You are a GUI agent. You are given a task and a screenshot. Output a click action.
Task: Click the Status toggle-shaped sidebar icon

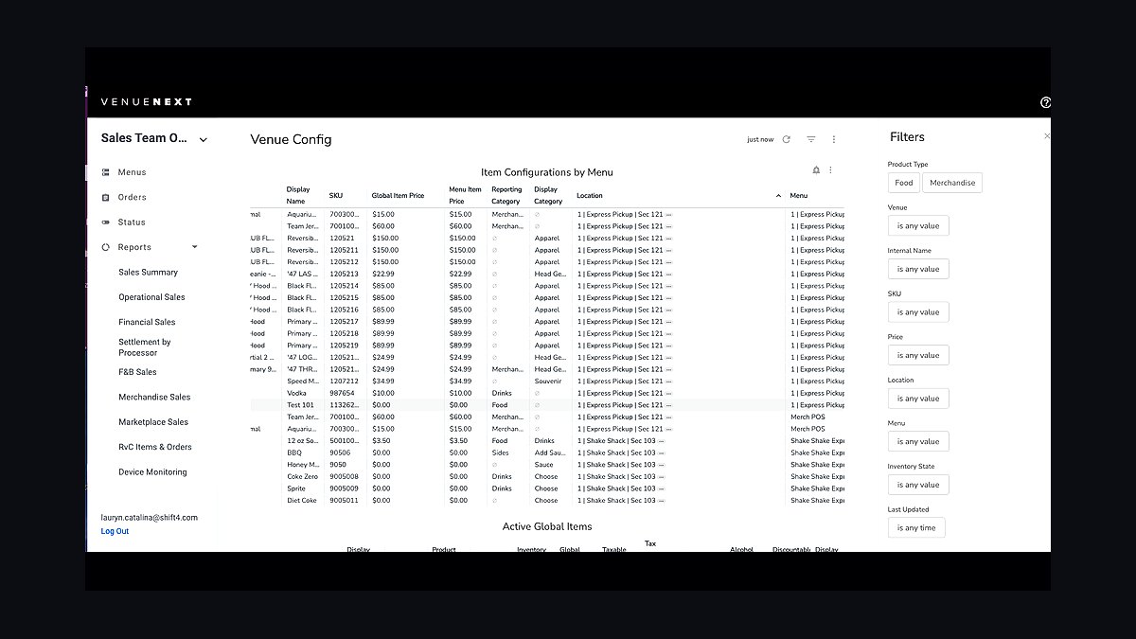pyautogui.click(x=106, y=222)
